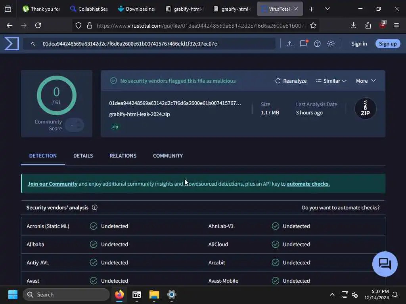The image size is (406, 304).
Task: Click Arcabit vendor name
Action: (x=217, y=263)
